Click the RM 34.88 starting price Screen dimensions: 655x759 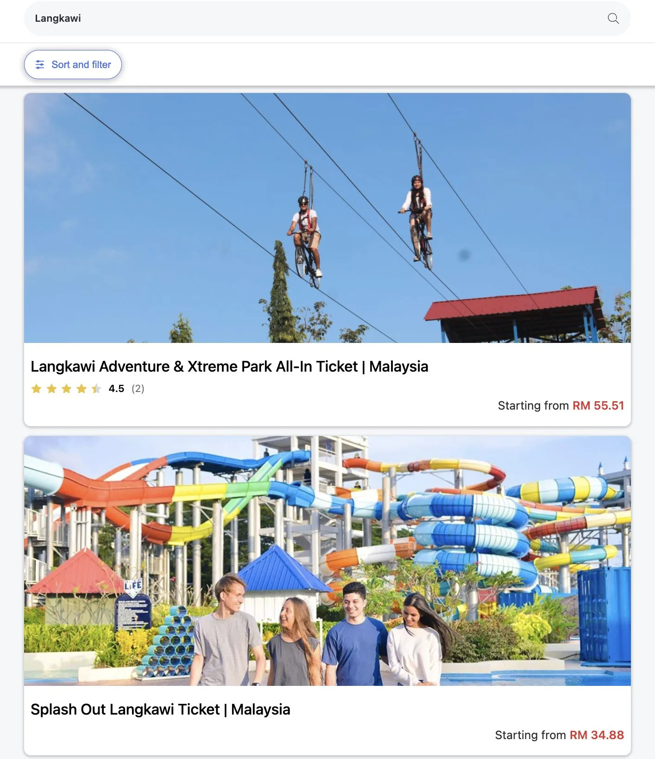[597, 735]
